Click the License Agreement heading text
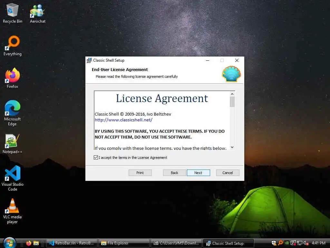The width and height of the screenshot is (330, 248). pyautogui.click(x=162, y=98)
